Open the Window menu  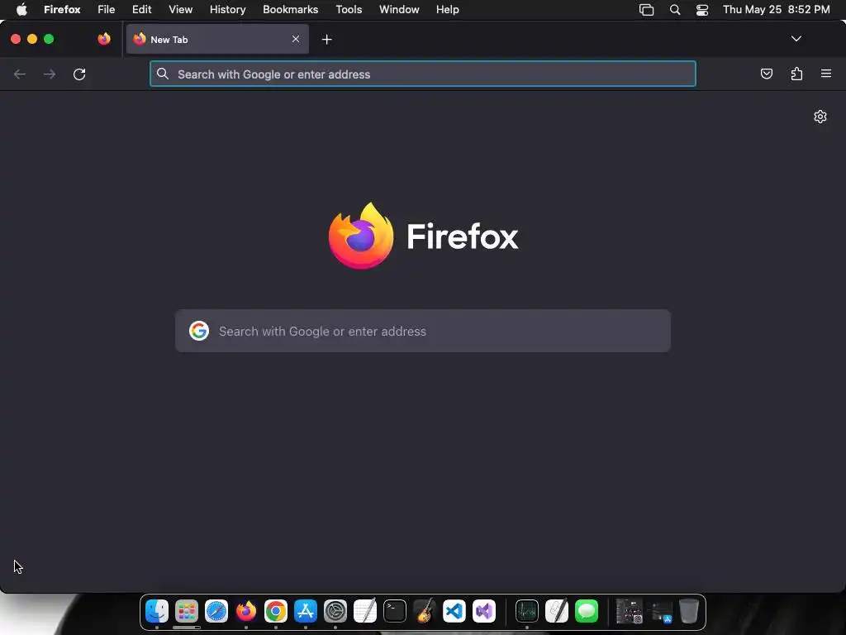(x=399, y=9)
